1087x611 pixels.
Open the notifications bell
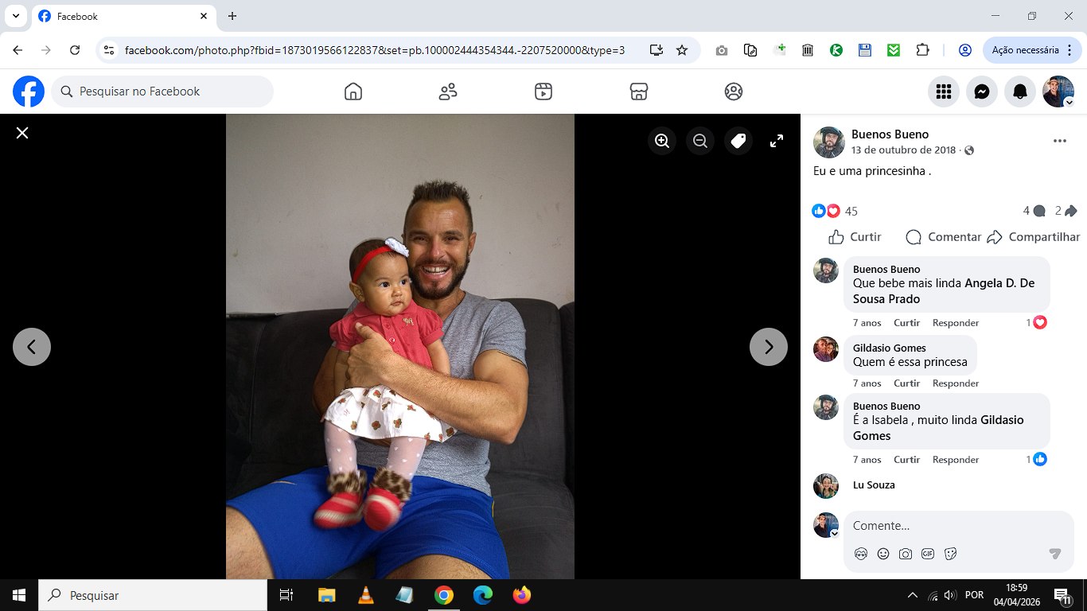(1020, 91)
